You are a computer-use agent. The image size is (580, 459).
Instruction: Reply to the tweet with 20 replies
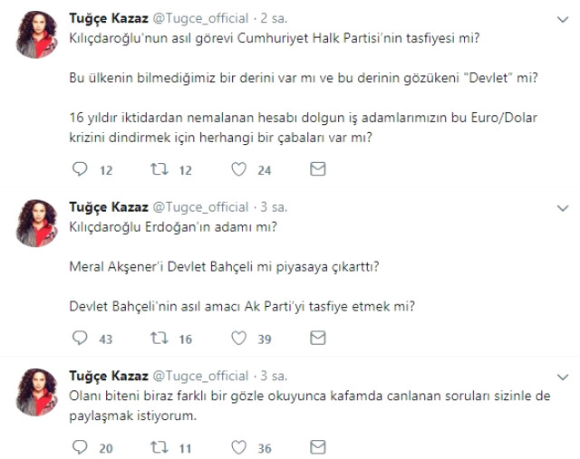click(79, 447)
